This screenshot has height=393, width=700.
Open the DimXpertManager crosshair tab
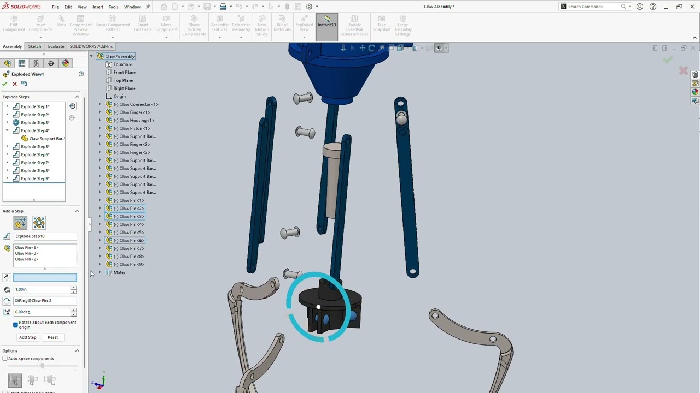51,63
